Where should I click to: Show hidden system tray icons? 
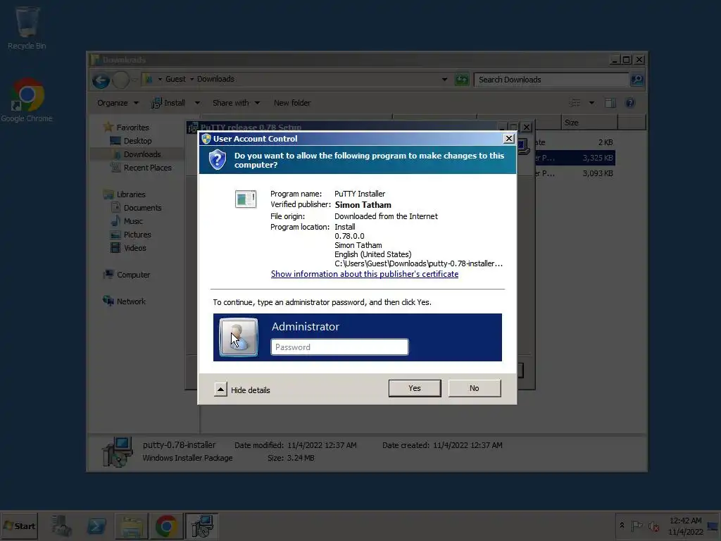(x=622, y=526)
